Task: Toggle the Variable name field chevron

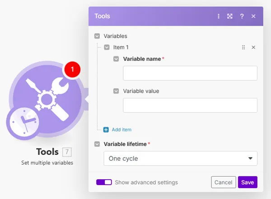Action: pyautogui.click(x=116, y=59)
